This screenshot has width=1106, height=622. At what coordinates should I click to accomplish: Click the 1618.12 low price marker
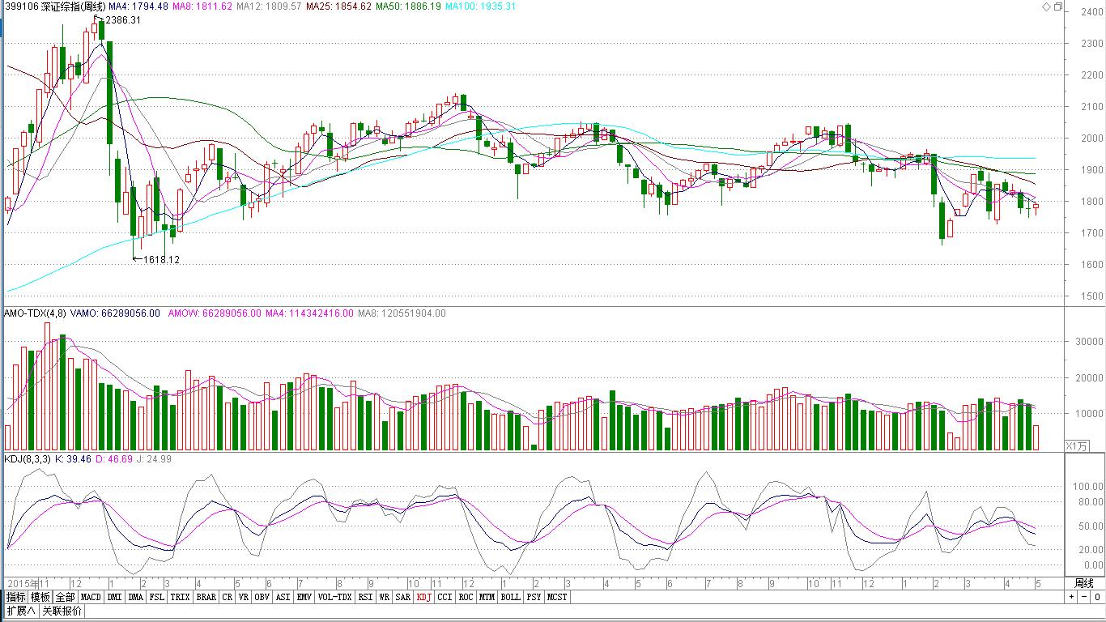[161, 260]
